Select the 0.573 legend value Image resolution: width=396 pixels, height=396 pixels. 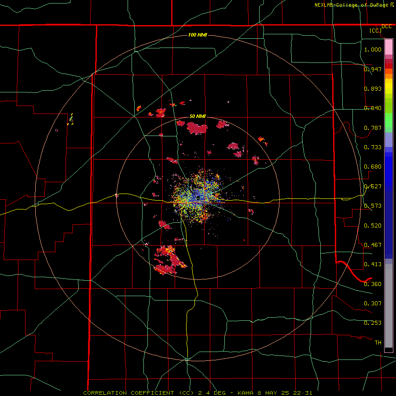click(x=373, y=205)
